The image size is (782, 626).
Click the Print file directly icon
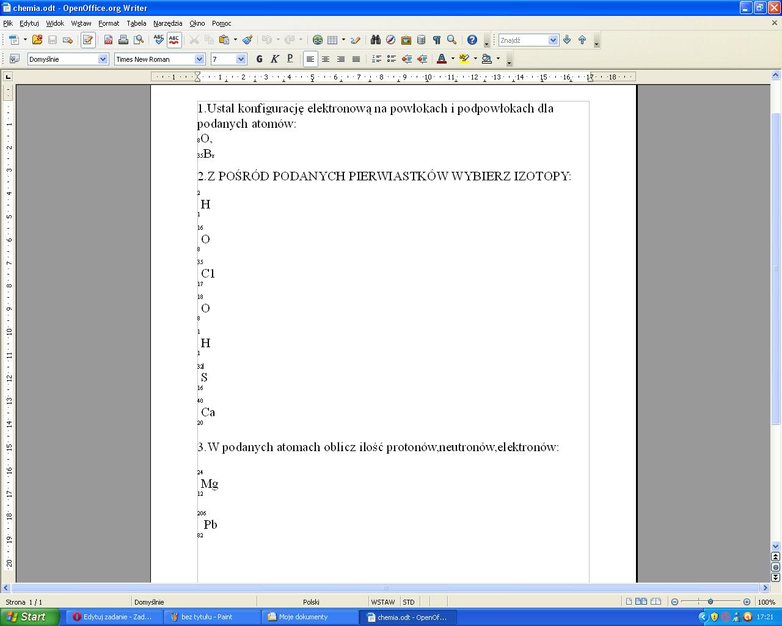click(123, 40)
